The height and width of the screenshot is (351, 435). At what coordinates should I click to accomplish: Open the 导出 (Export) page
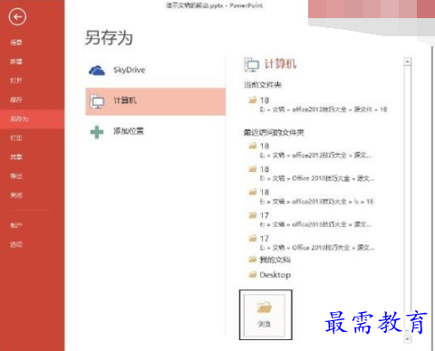tap(16, 176)
